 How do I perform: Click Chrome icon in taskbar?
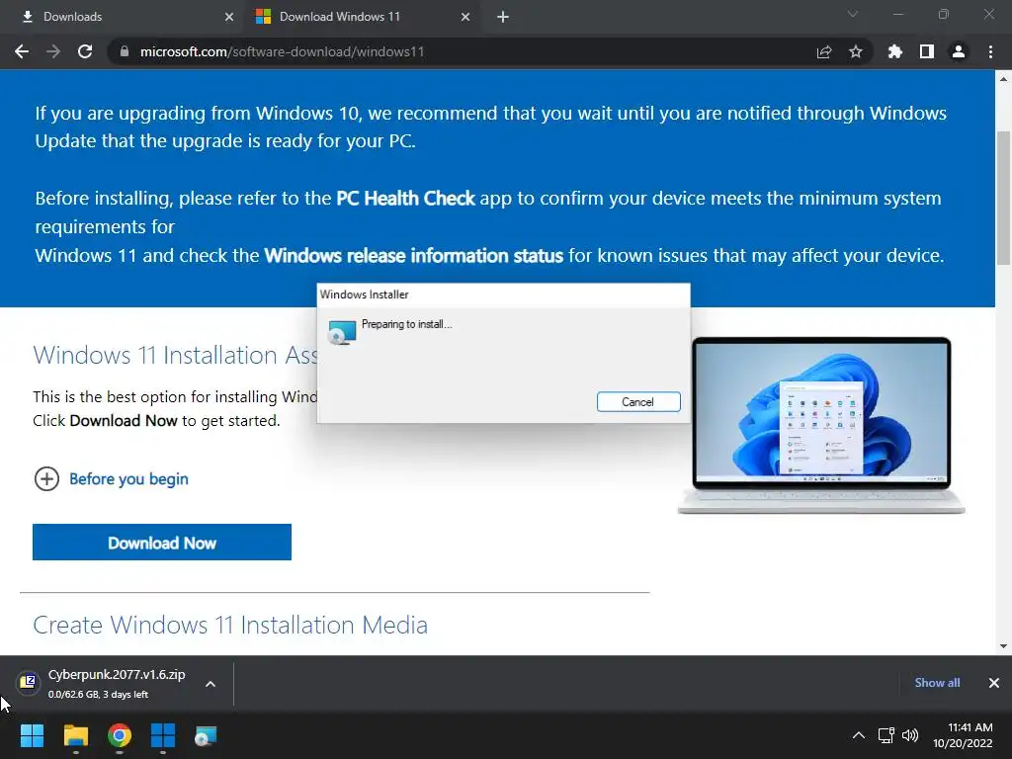[x=120, y=735]
